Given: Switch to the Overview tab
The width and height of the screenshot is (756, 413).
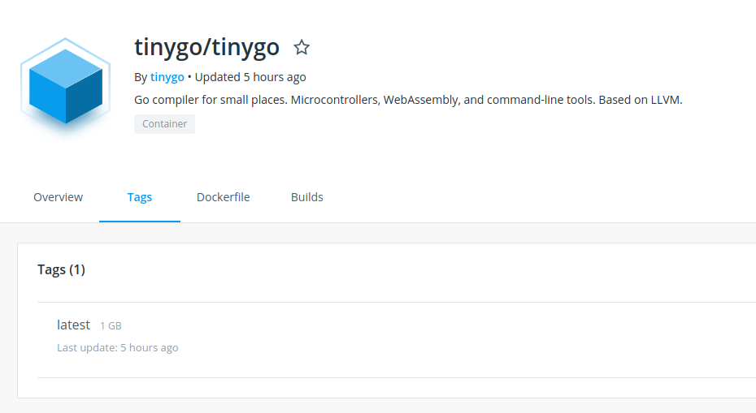Looking at the screenshot, I should click(x=58, y=197).
